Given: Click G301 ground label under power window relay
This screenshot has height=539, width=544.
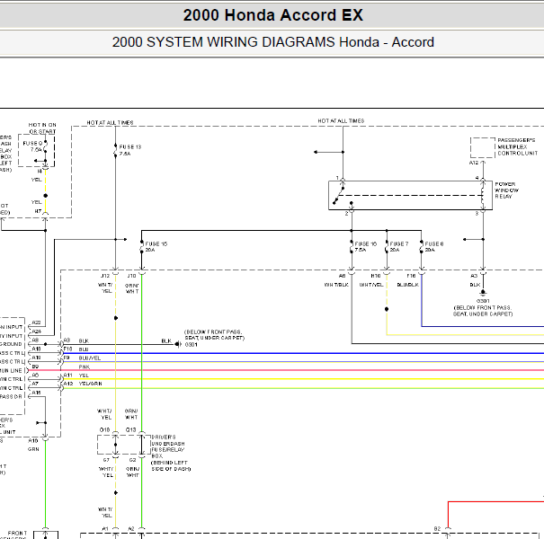Looking at the screenshot, I should pyautogui.click(x=483, y=301).
